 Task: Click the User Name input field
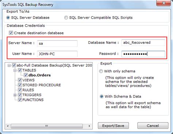pos(57,54)
